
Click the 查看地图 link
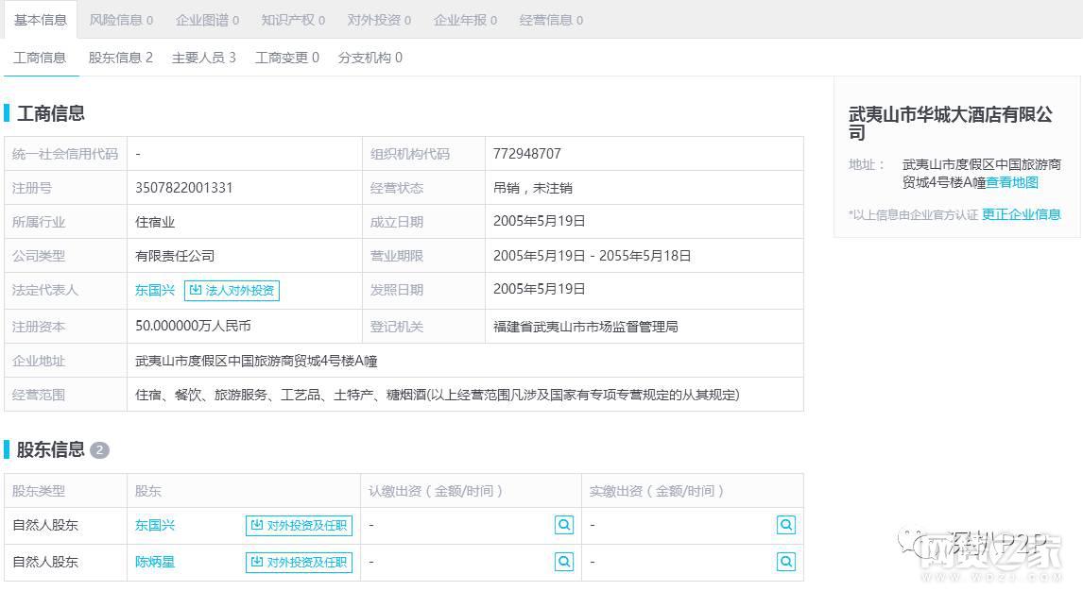point(1012,182)
